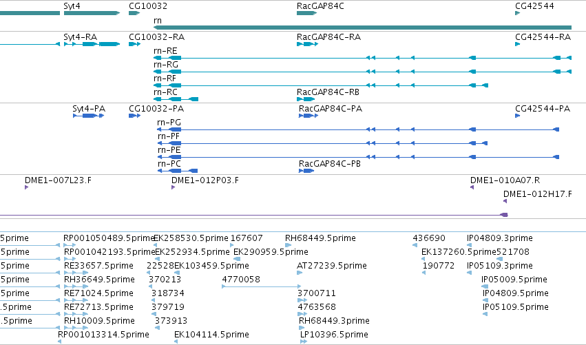This screenshot has width=586, height=345.
Task: Select RacGAP84C-RB transcript label
Action: [x=328, y=92]
